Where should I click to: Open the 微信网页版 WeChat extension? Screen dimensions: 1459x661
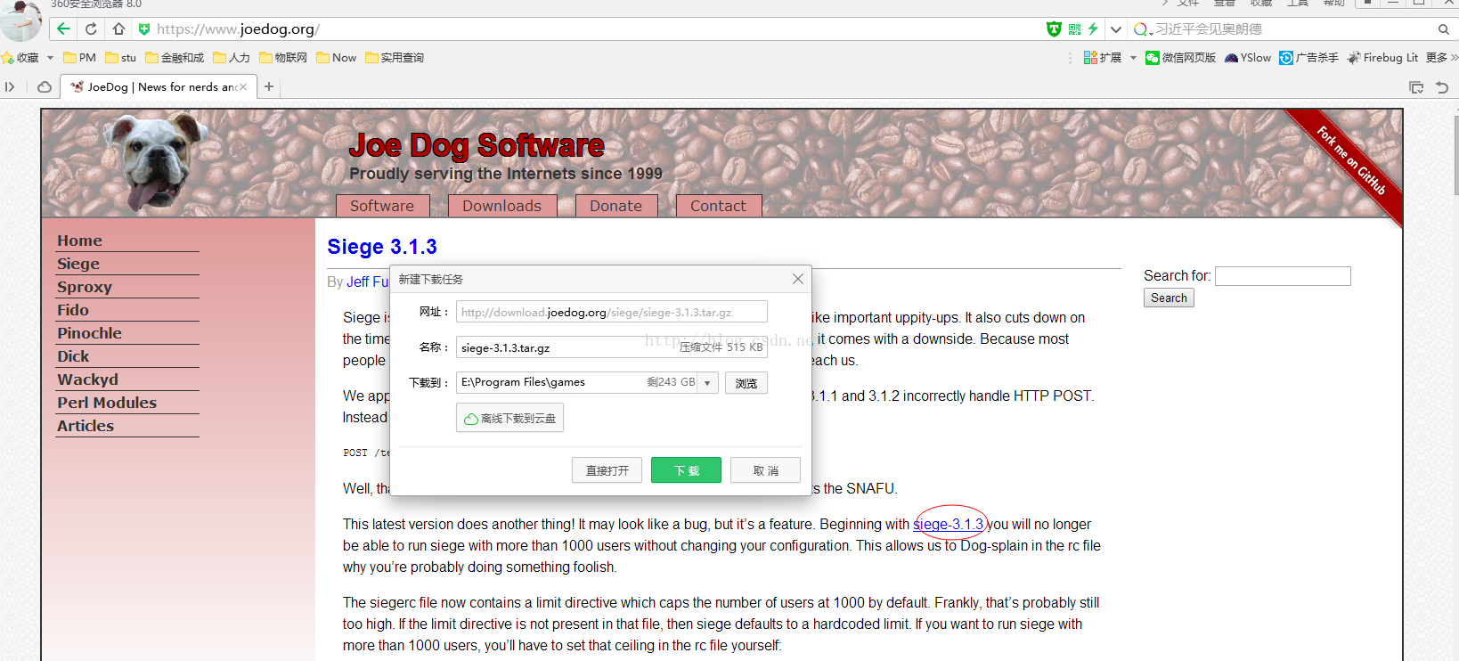point(1180,58)
